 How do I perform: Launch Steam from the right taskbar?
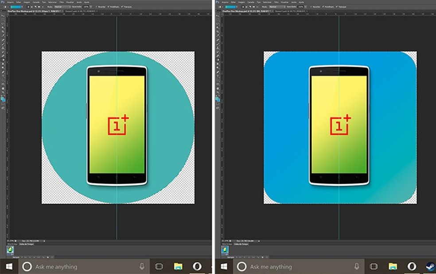429,266
